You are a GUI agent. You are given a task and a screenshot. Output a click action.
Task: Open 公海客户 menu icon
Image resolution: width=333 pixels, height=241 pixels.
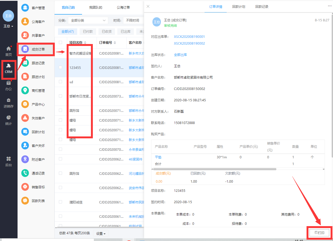tap(25, 22)
